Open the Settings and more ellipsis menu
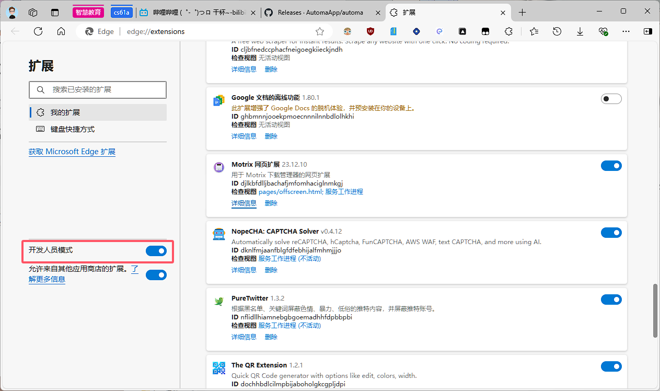Image resolution: width=660 pixels, height=391 pixels. pyautogui.click(x=626, y=31)
